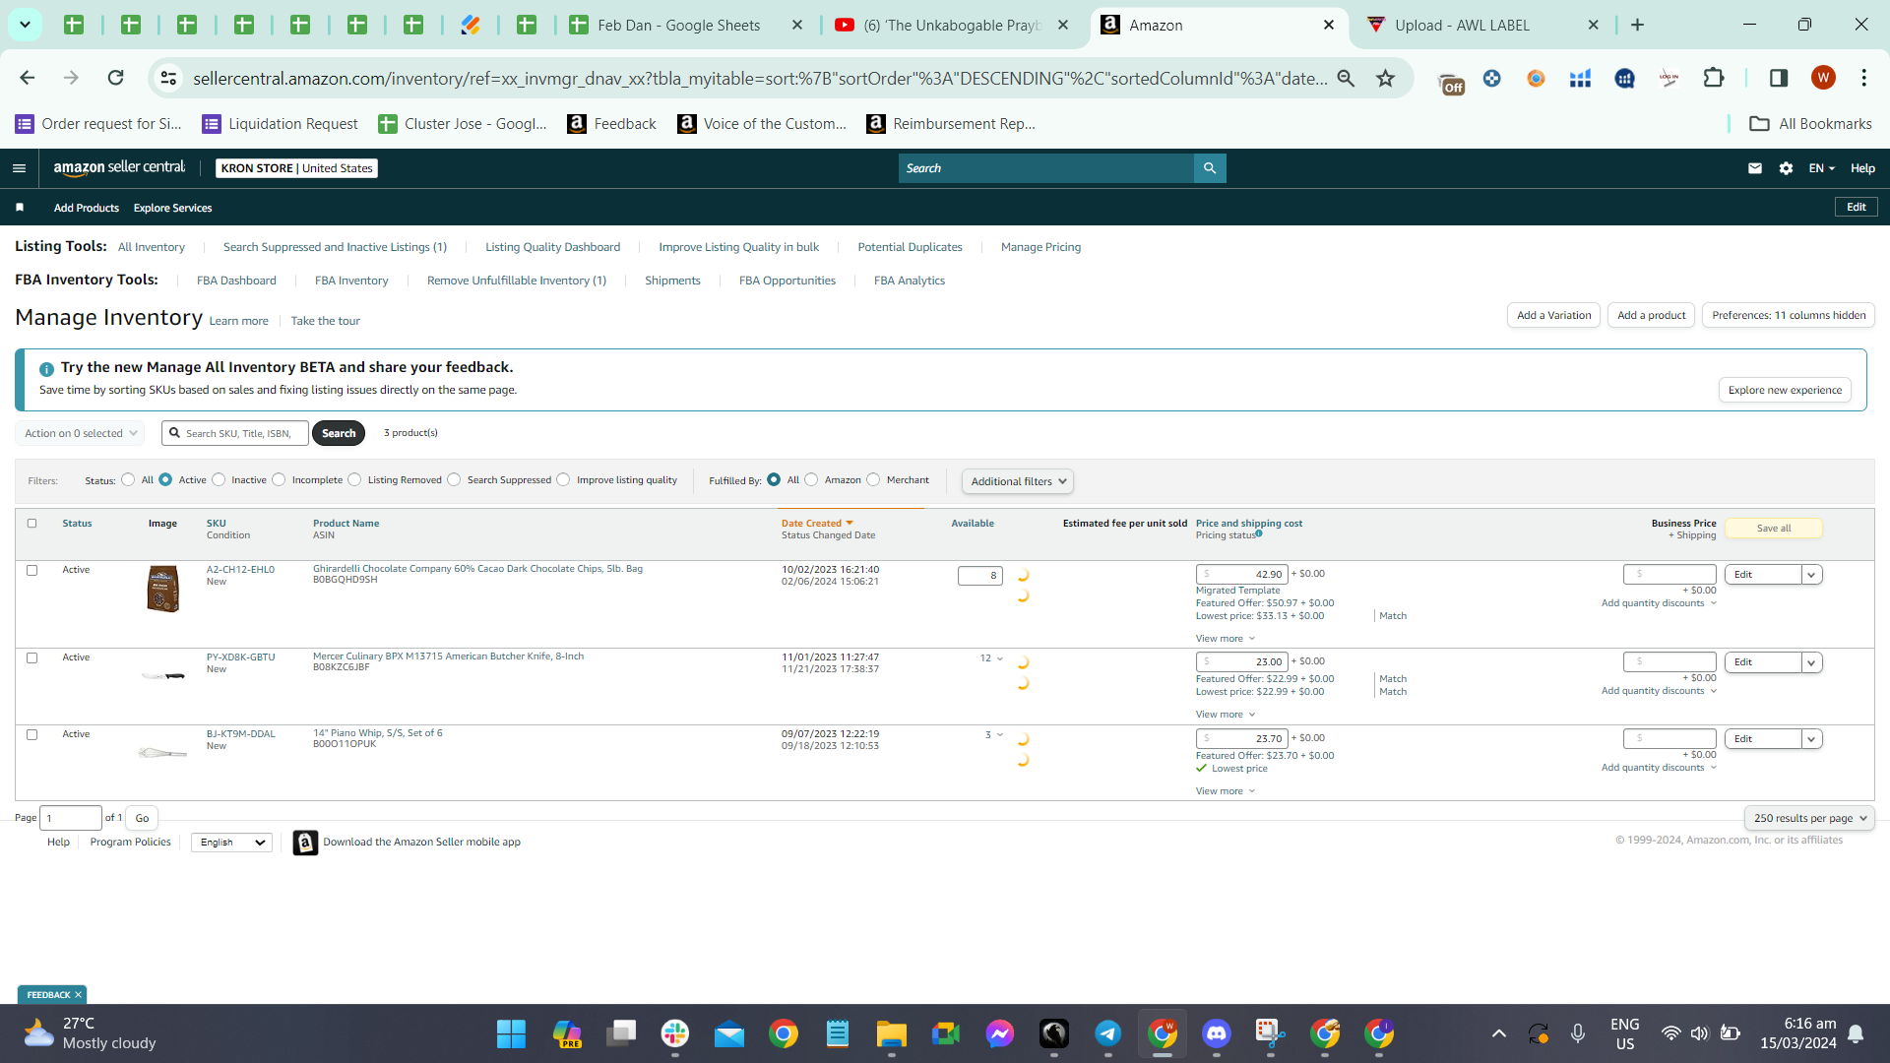This screenshot has height=1063, width=1890.
Task: Bookmark this page with the star icon
Action: [x=1385, y=78]
